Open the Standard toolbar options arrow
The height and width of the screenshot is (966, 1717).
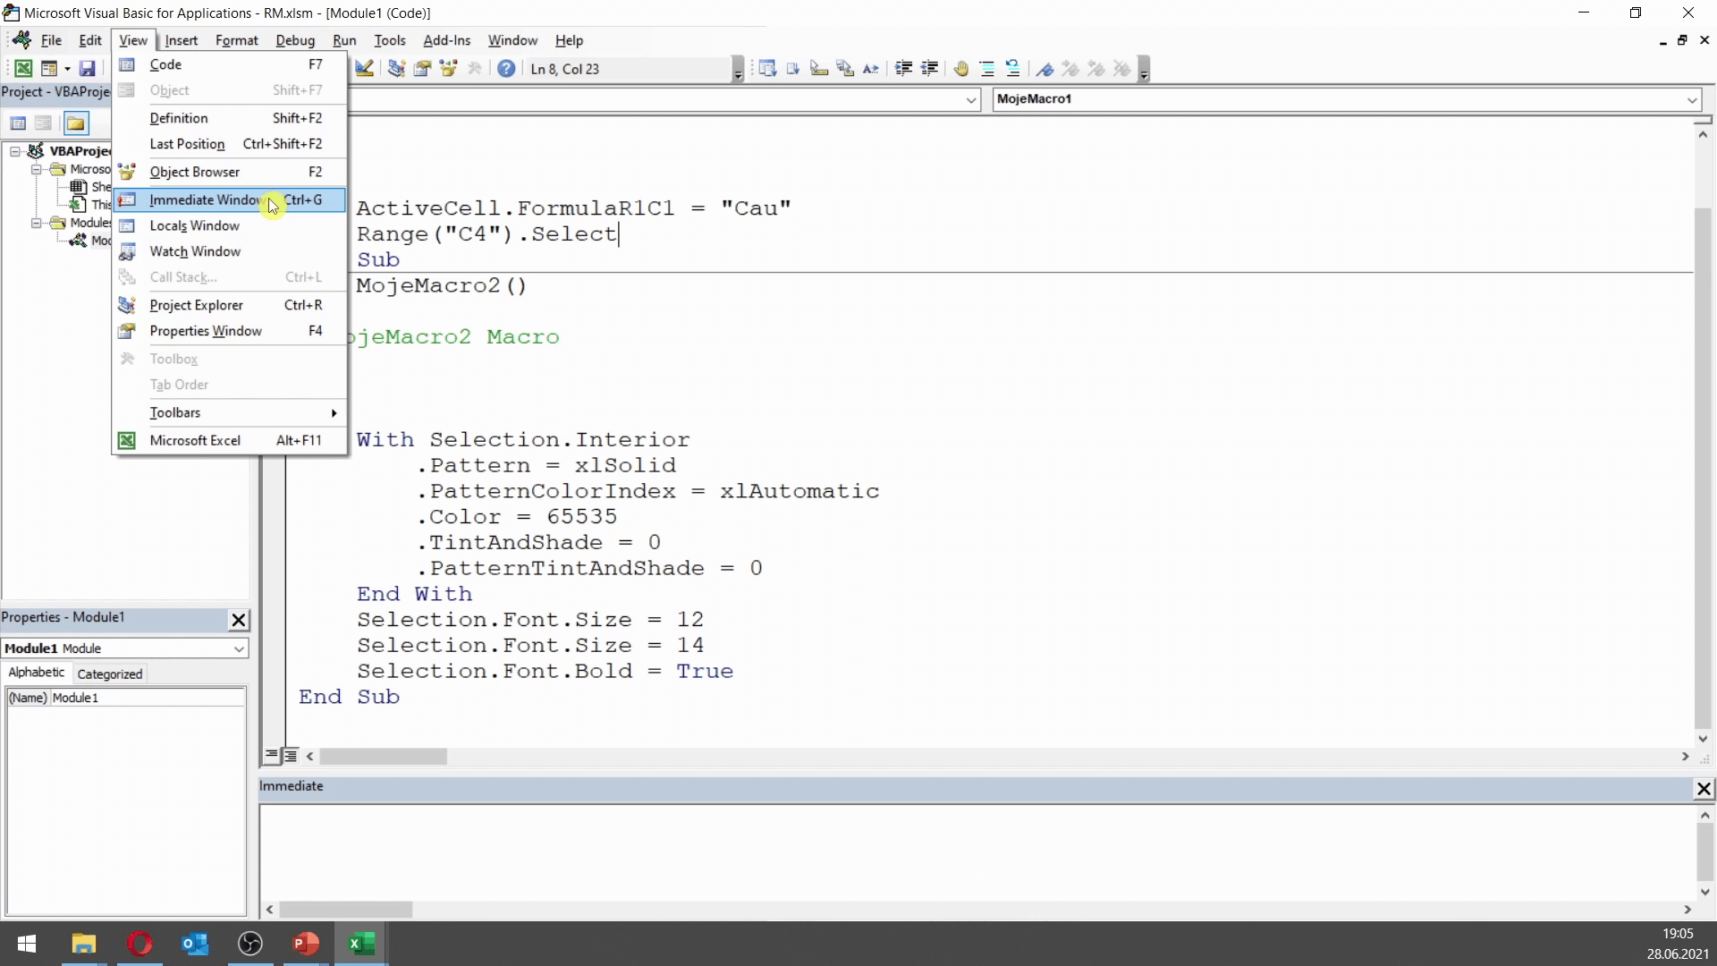[738, 69]
